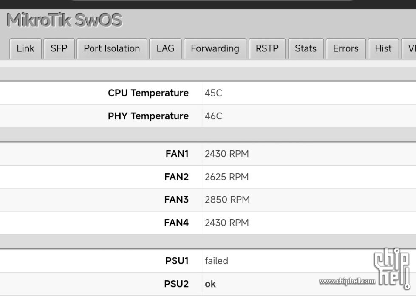416x296 pixels.
Task: Open the RSTP tab
Action: [267, 48]
